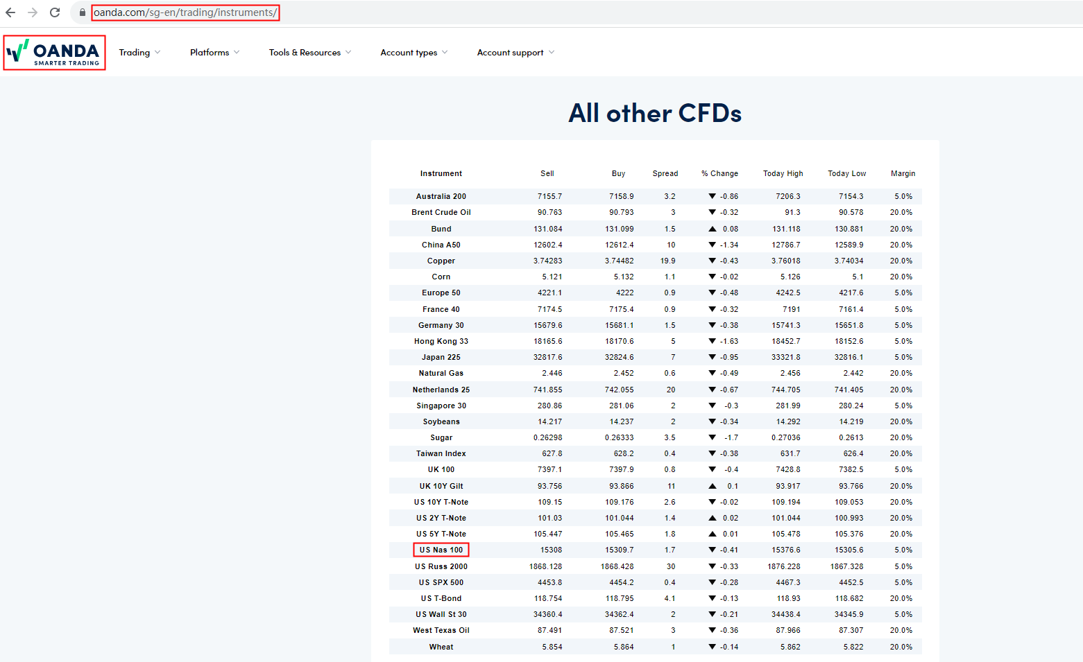This screenshot has width=1083, height=662.
Task: Click the up arrow in UK 10Y Gilt row
Action: tap(712, 486)
